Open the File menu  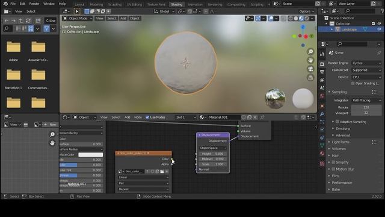[x=13, y=4]
